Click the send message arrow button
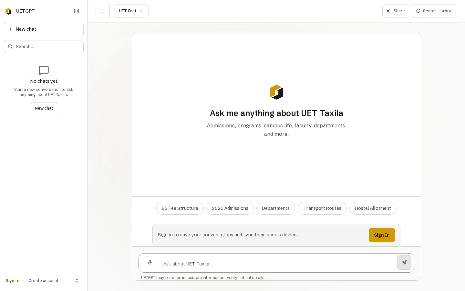The image size is (465, 291). point(404,263)
